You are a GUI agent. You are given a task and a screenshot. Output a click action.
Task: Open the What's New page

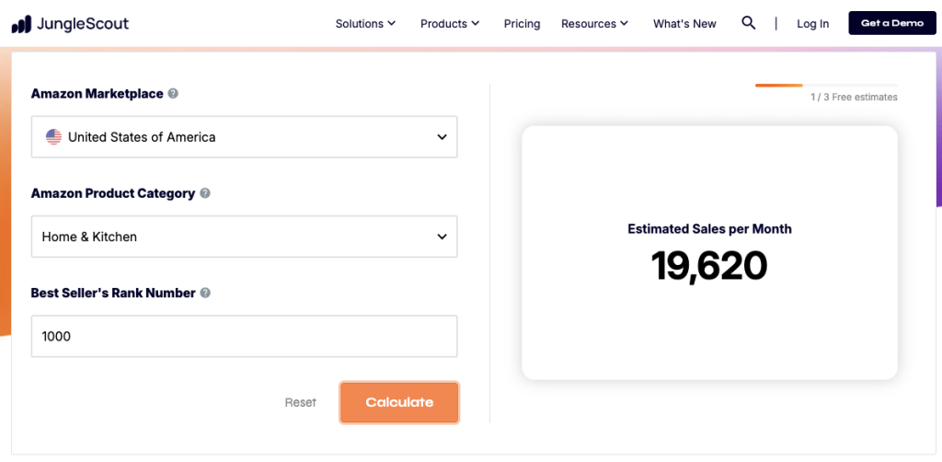(x=684, y=24)
